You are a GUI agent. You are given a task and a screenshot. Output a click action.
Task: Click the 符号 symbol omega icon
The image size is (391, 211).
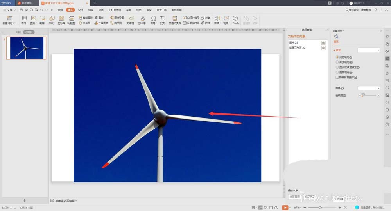click(x=153, y=18)
